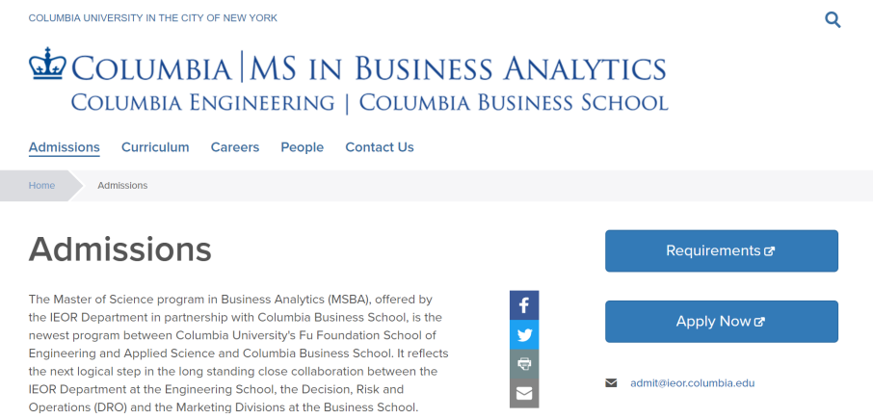Open the search magnifier icon
873x419 pixels.
(833, 19)
